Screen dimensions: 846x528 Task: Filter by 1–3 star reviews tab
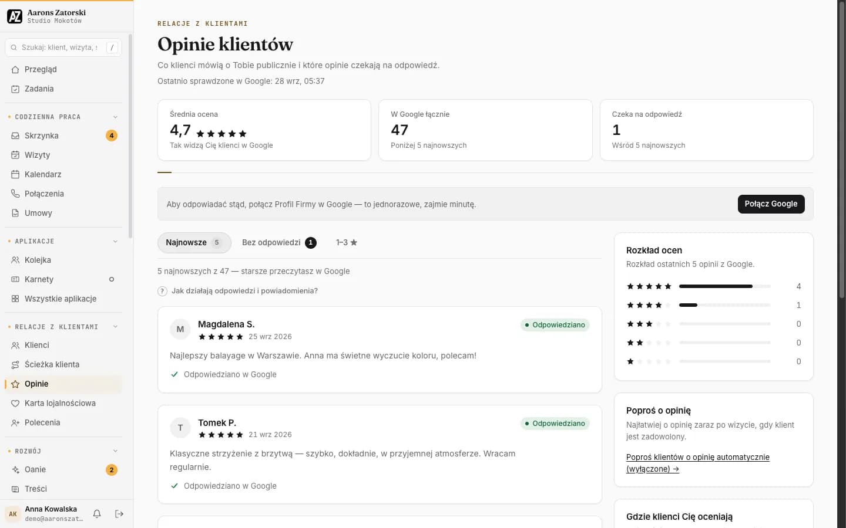[347, 242]
